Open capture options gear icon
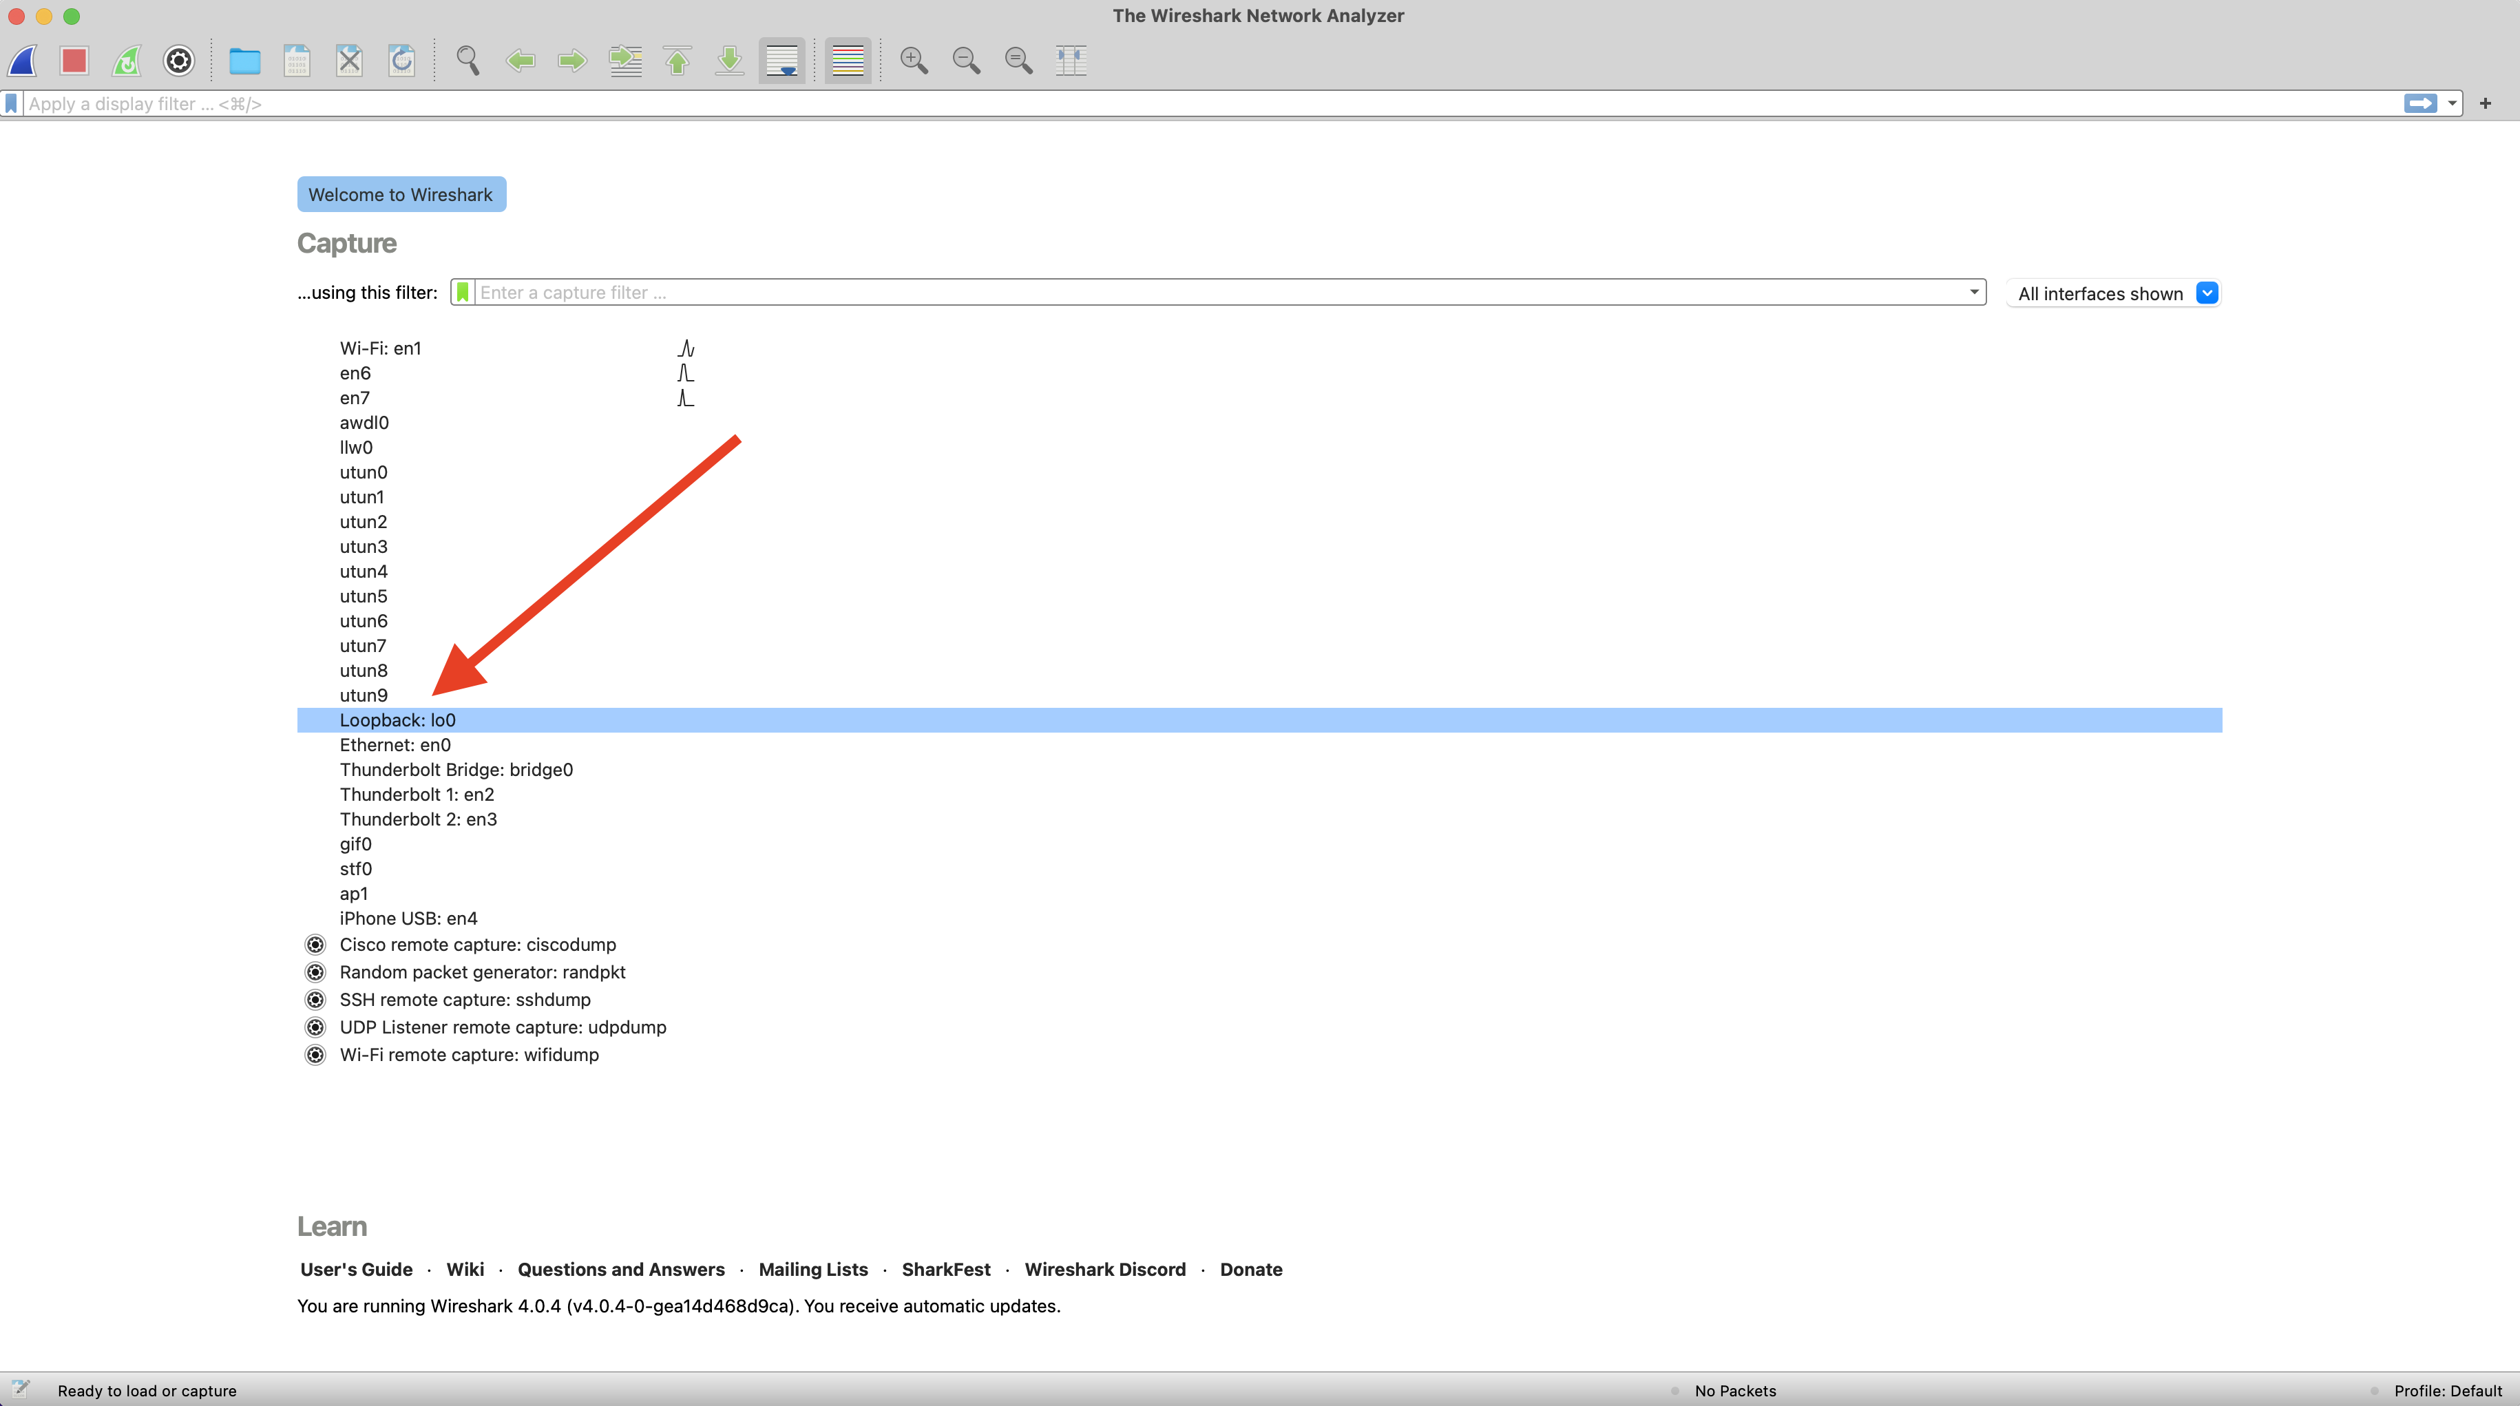Viewport: 2520px width, 1406px height. coord(178,61)
